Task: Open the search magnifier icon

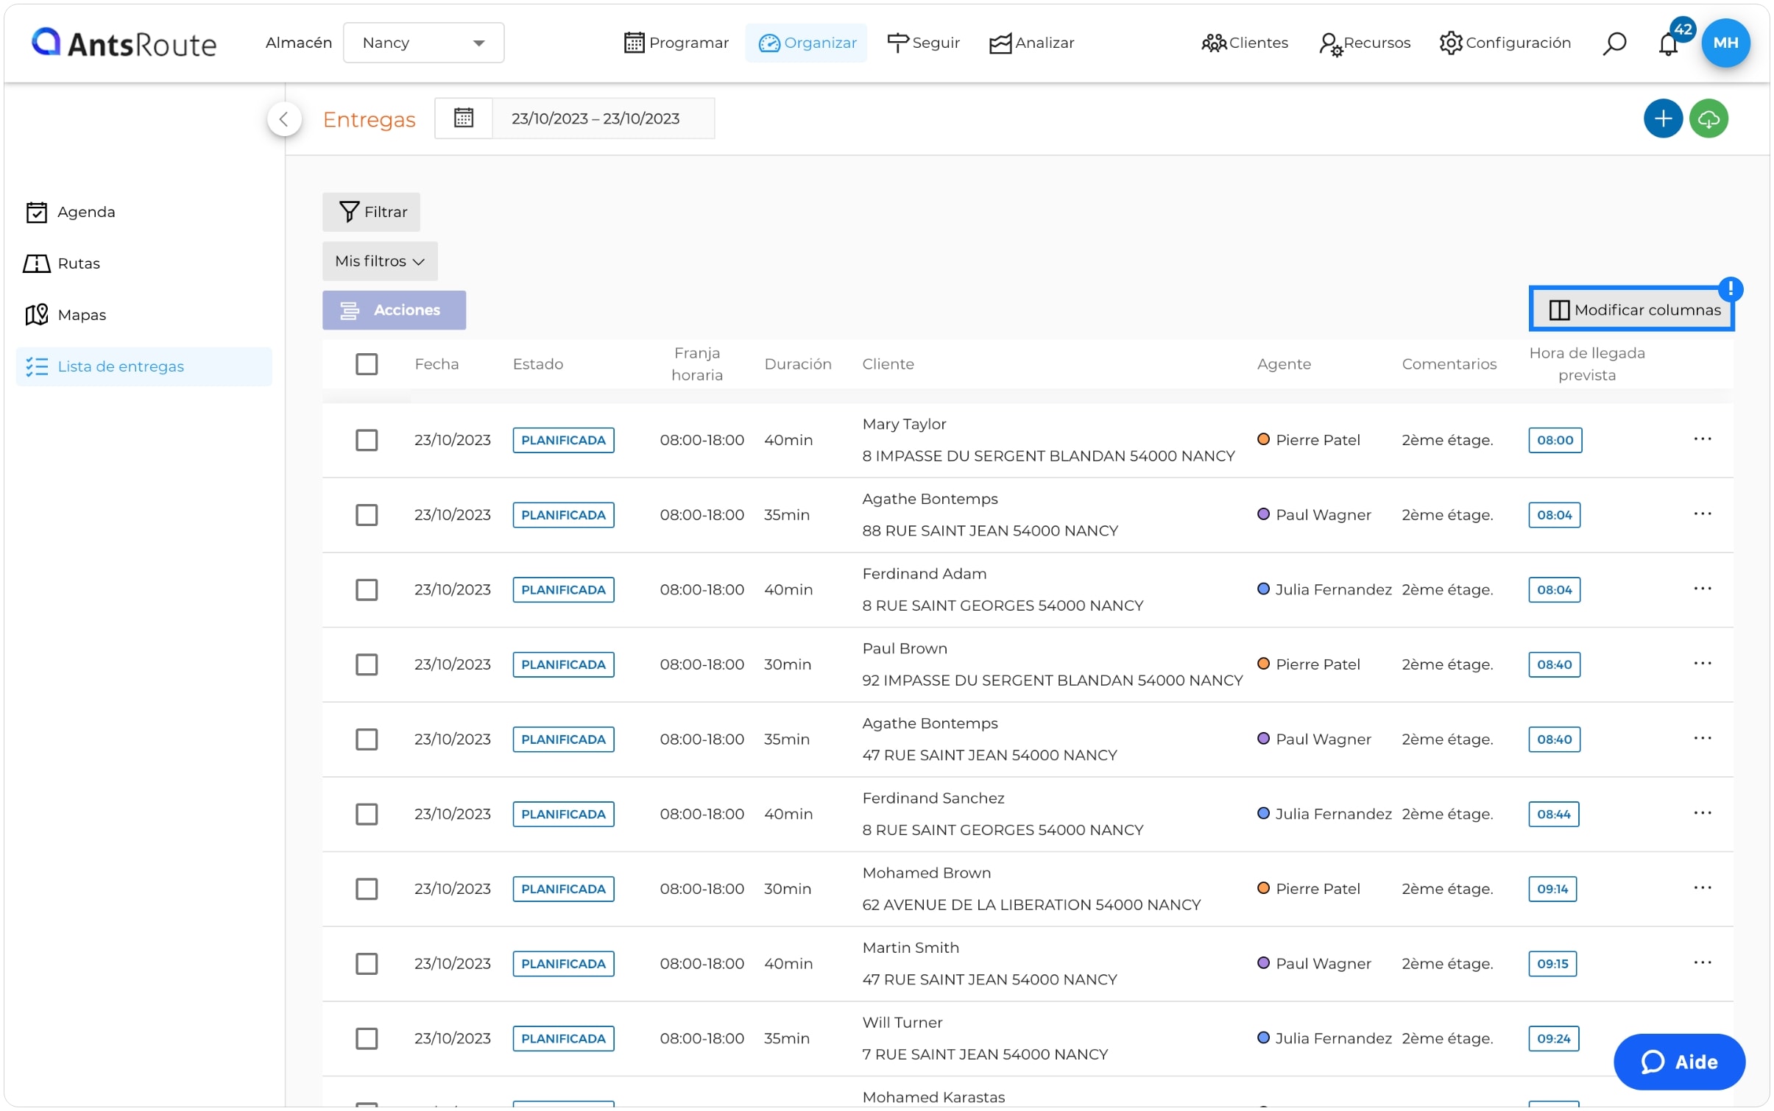Action: [x=1614, y=43]
